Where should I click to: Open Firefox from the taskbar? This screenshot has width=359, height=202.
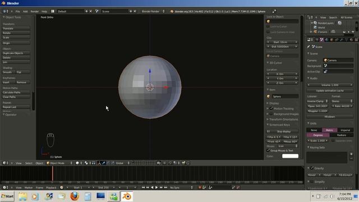point(75,196)
